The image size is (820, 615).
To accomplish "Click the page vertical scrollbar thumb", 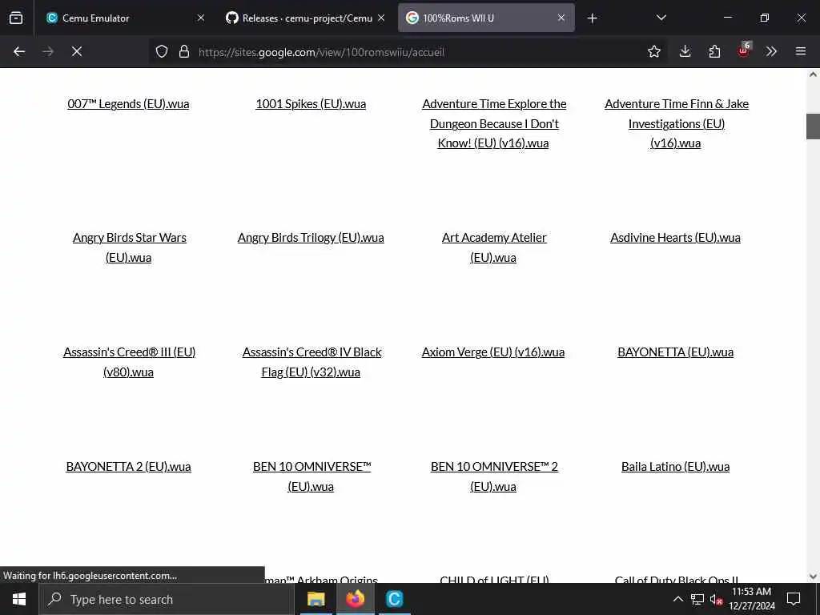I will point(813,127).
